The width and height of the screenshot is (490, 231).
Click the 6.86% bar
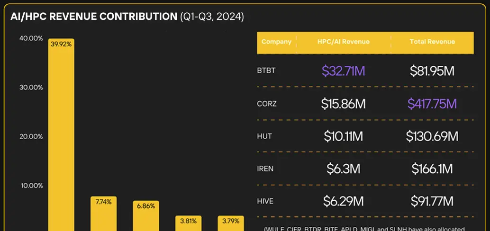click(146, 216)
